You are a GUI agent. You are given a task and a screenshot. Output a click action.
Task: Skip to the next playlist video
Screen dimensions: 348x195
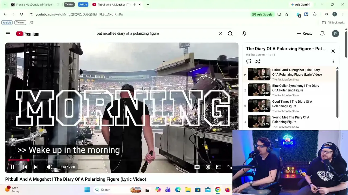(x=36, y=167)
